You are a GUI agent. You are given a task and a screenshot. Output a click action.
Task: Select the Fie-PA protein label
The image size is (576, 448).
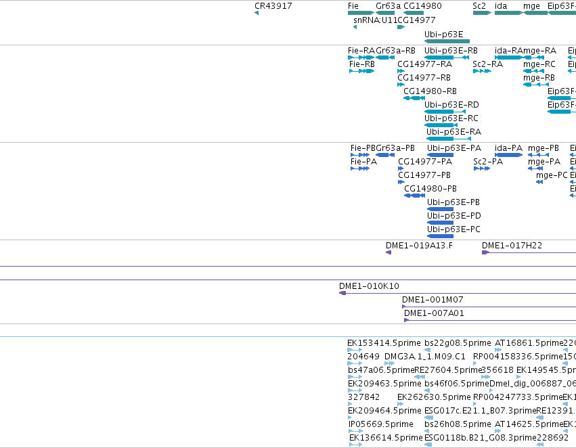coord(363,162)
